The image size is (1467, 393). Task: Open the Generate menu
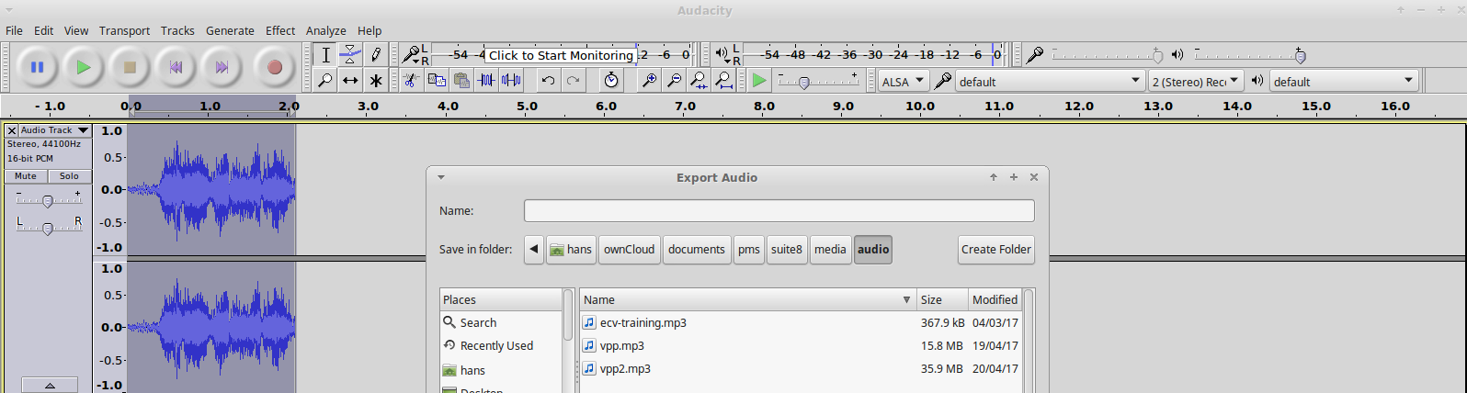pos(230,30)
